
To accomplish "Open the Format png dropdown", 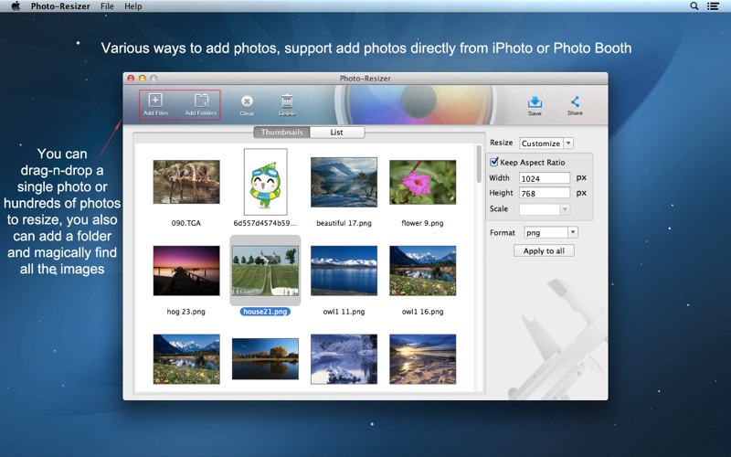I will click(550, 233).
